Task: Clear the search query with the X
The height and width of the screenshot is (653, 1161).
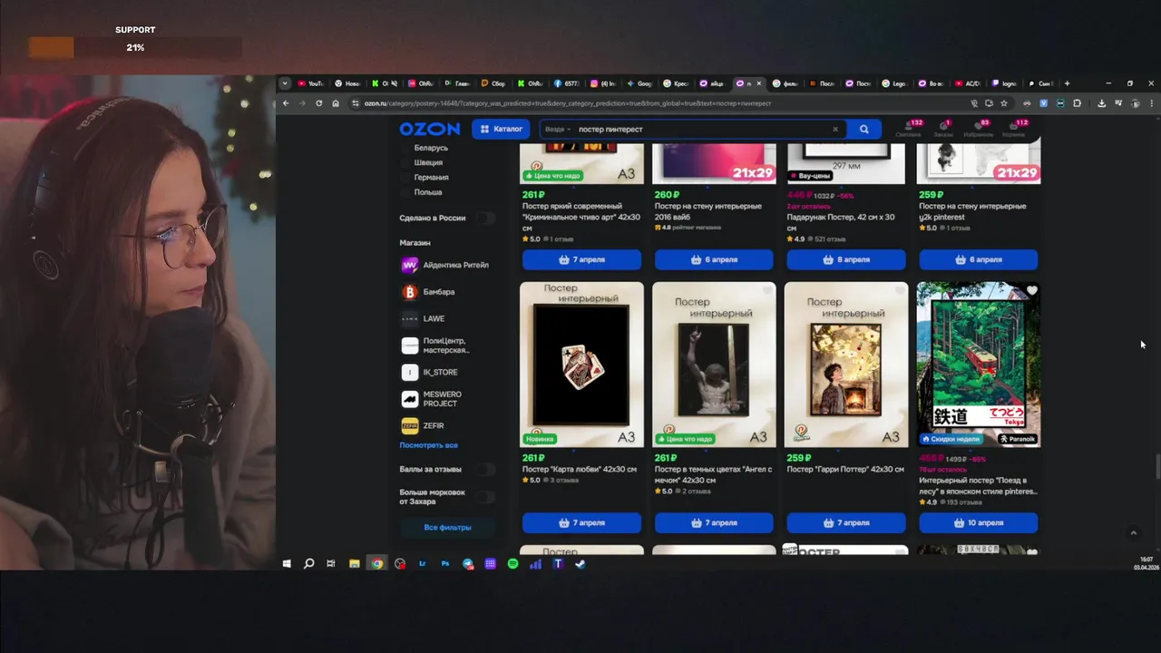Action: click(835, 129)
